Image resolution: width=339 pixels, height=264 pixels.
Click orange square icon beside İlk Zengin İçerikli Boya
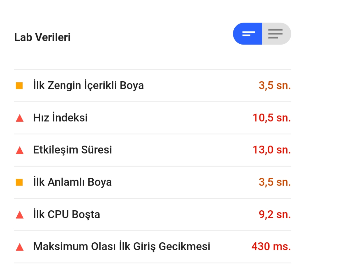pyautogui.click(x=19, y=86)
